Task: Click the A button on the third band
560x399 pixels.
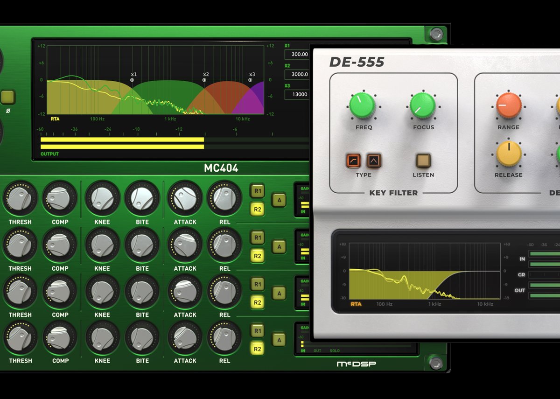Action: [279, 293]
